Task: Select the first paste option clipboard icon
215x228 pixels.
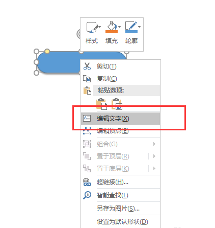Action: click(x=101, y=104)
